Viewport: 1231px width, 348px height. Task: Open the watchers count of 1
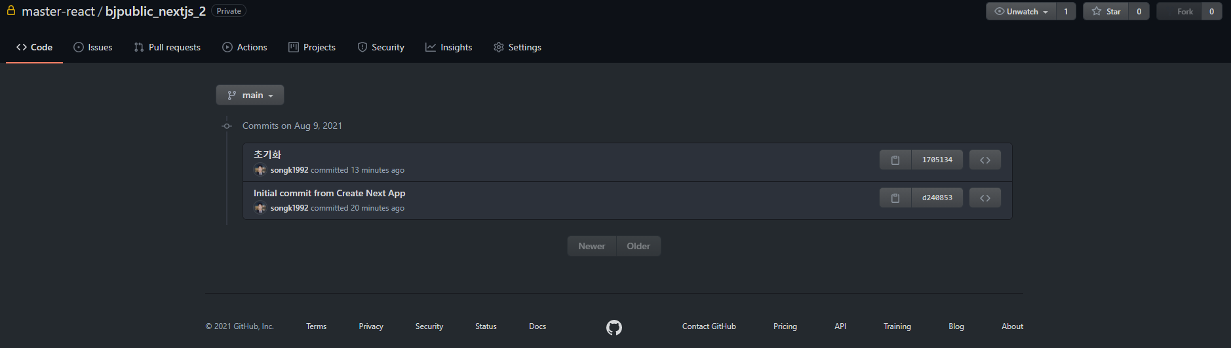point(1066,11)
